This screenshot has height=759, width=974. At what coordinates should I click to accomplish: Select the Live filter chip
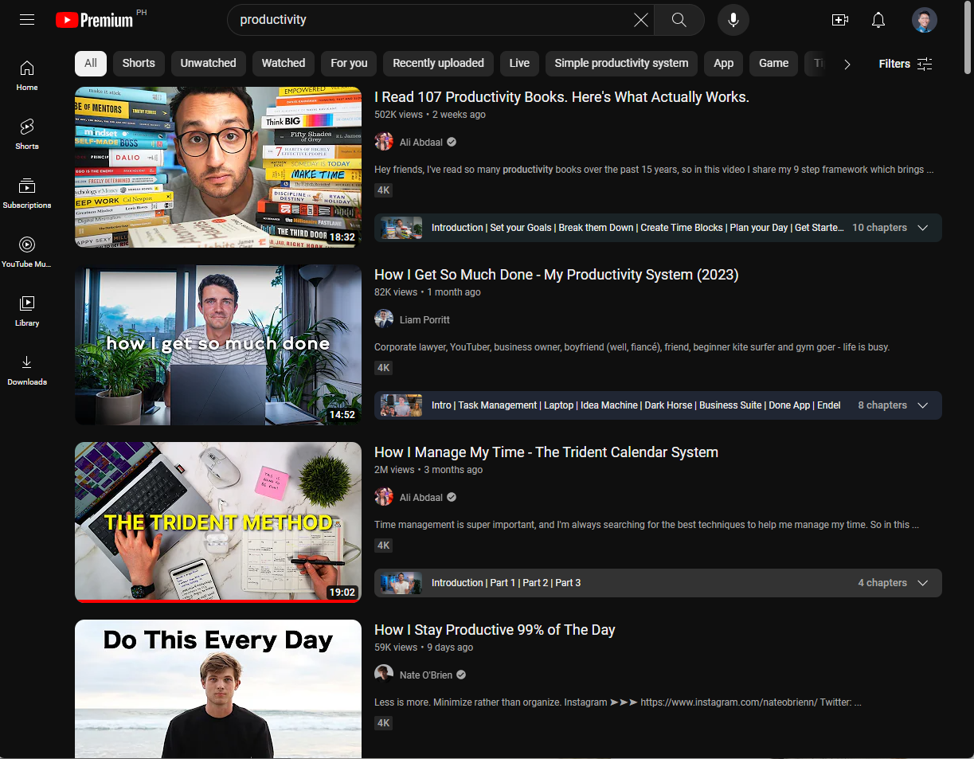[x=519, y=63]
